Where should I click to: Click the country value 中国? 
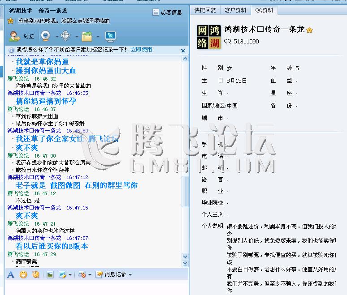click(x=232, y=106)
